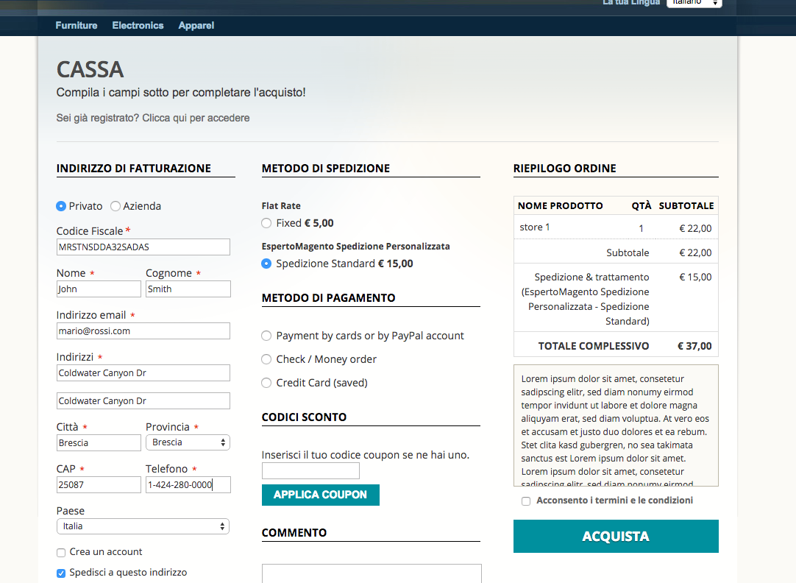Screen dimensions: 796x583
Task: Uncheck 'Spedisci a questo indirizzo' checkbox
Action: 61,573
